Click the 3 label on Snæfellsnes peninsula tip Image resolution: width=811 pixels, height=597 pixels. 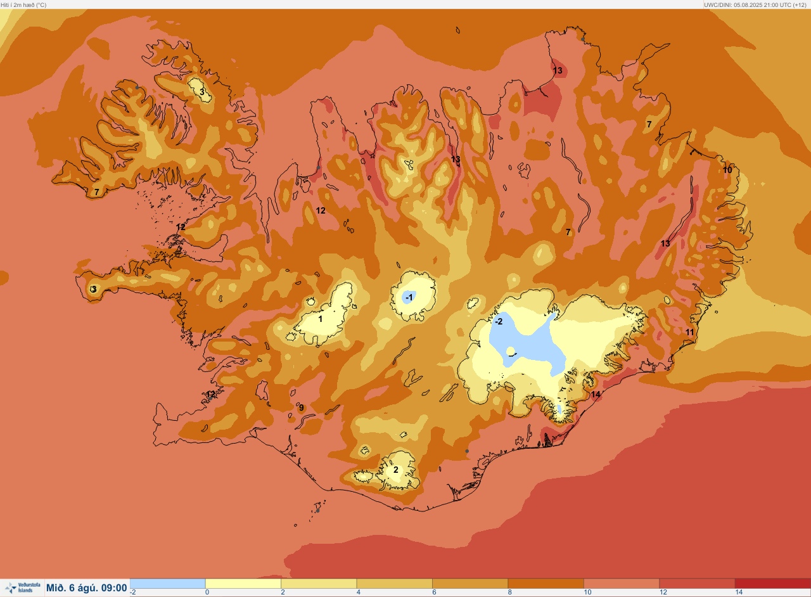click(x=94, y=289)
